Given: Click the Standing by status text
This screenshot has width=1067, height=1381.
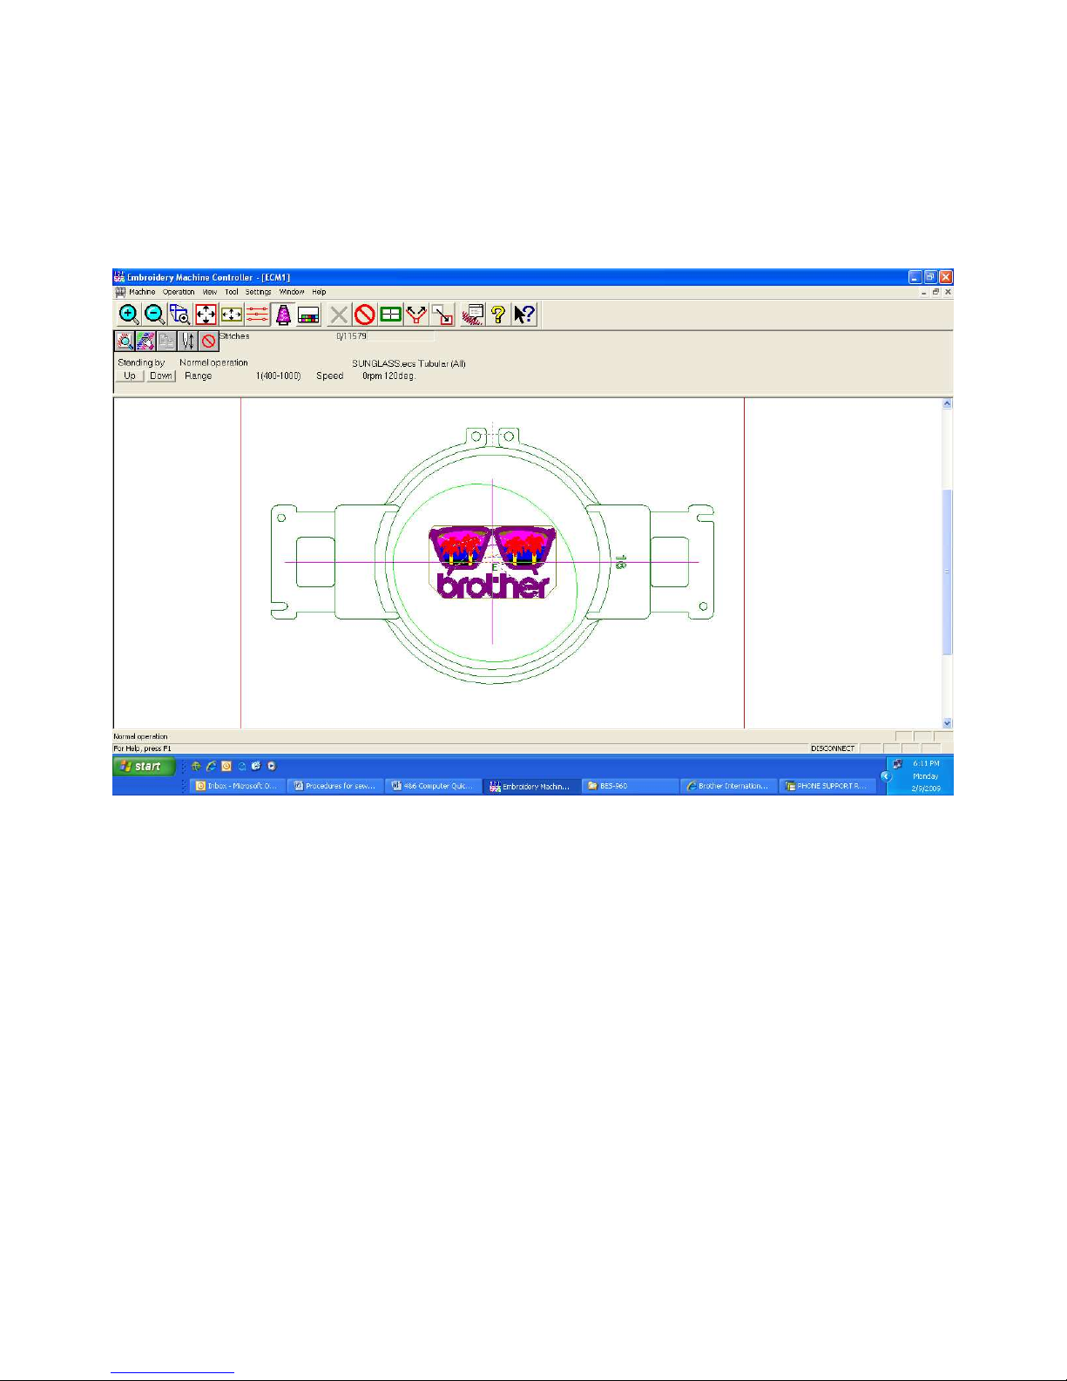Looking at the screenshot, I should coord(141,362).
